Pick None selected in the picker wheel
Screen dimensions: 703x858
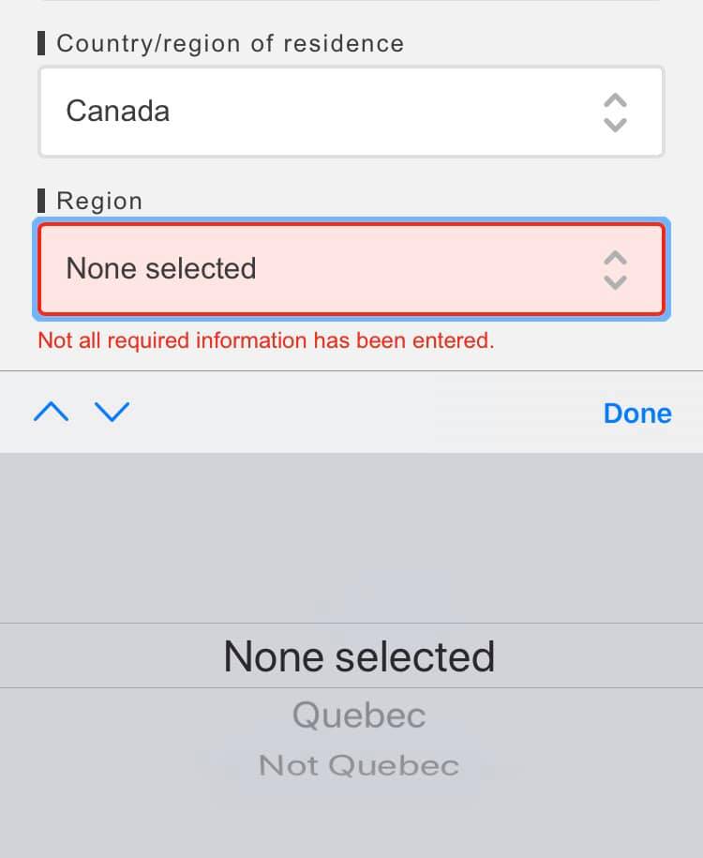(359, 656)
